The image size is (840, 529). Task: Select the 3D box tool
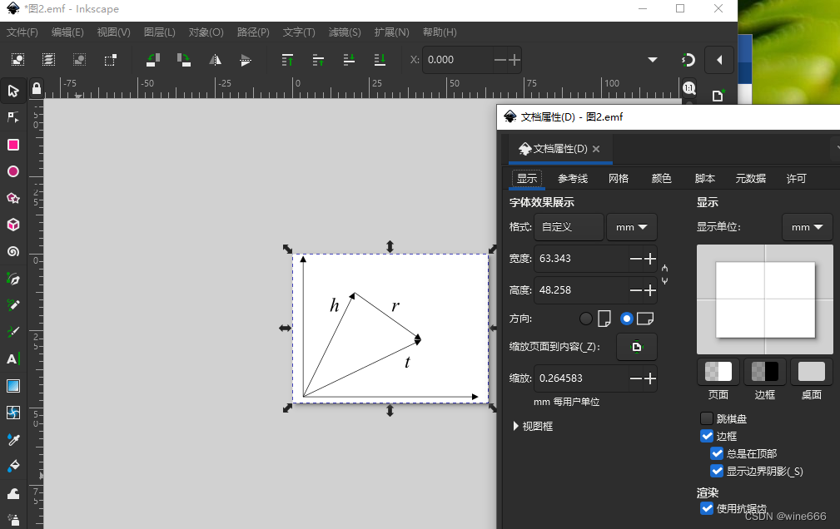pos(13,225)
